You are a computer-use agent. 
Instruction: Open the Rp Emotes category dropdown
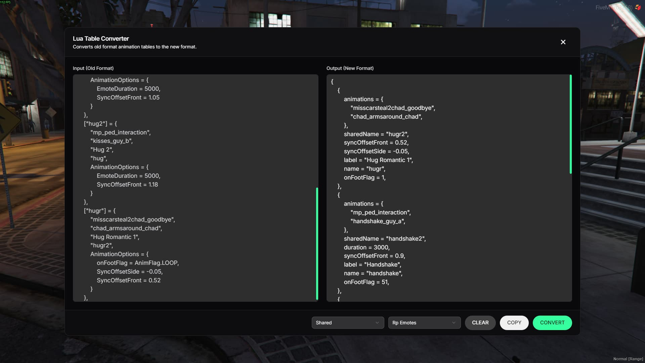coord(424,323)
